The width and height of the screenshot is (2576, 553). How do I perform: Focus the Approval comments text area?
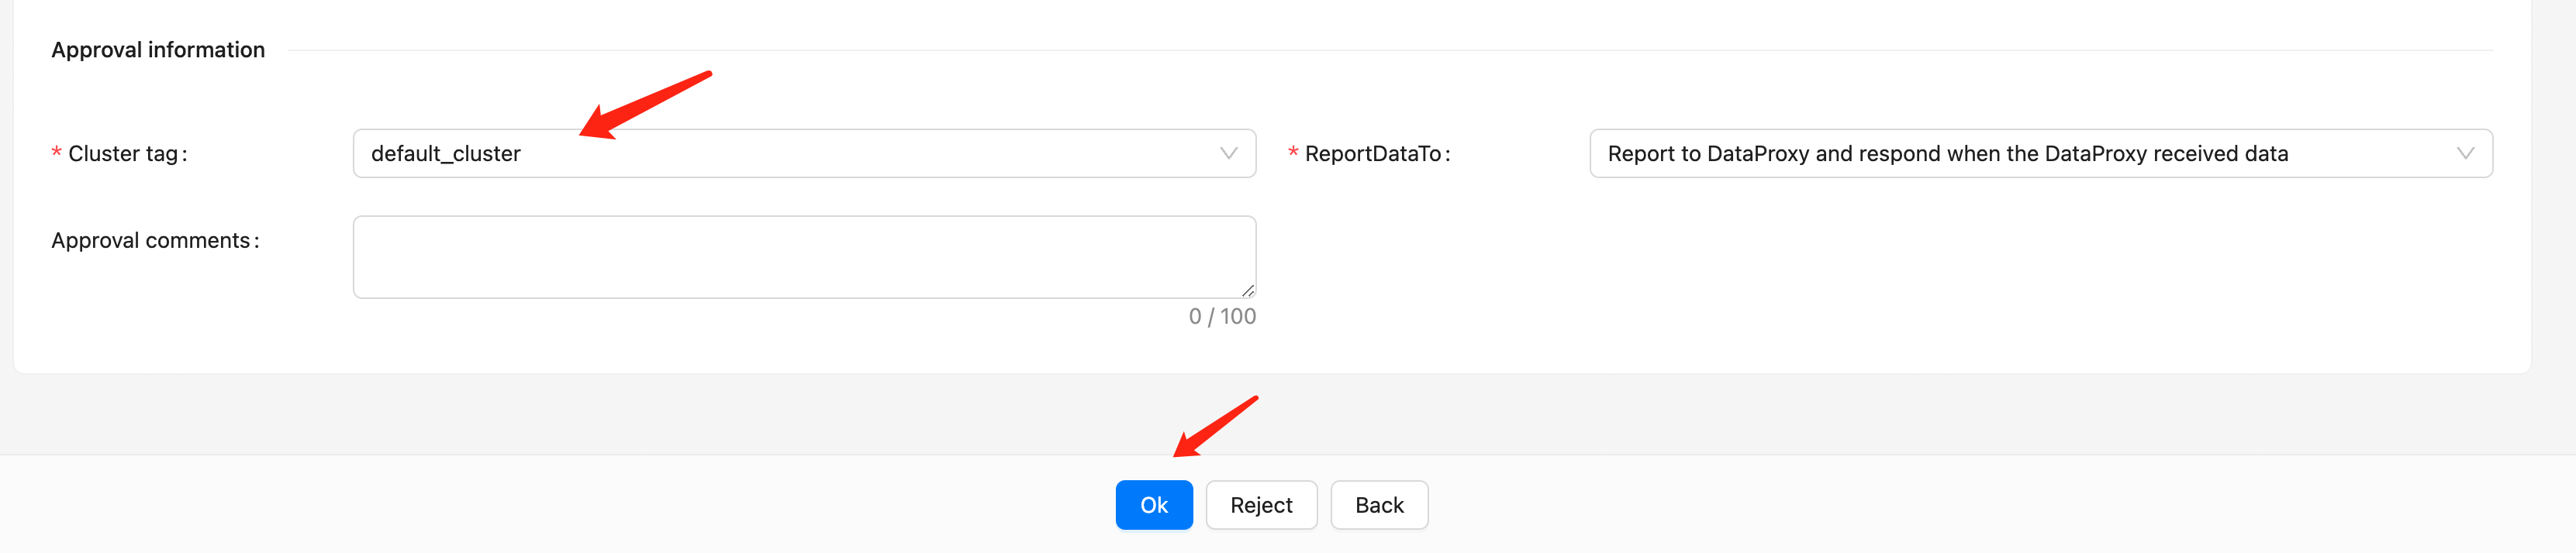click(803, 256)
